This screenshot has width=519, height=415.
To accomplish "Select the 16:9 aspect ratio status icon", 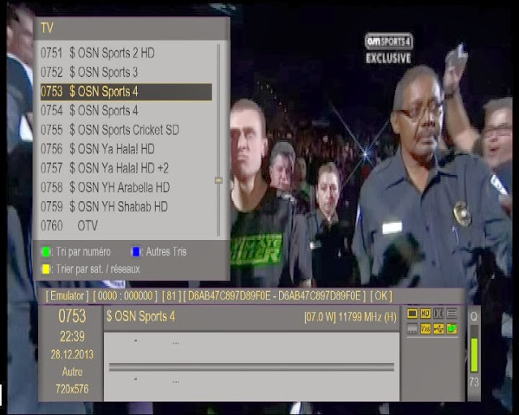I will (x=412, y=313).
